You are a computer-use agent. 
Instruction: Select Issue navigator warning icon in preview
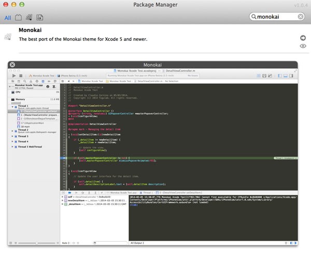click(x=31, y=81)
